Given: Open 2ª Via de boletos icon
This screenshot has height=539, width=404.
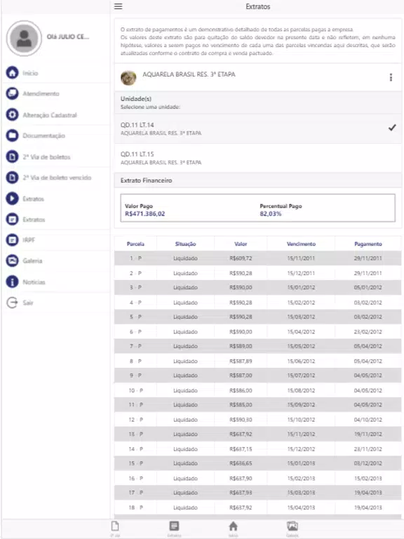Looking at the screenshot, I should pyautogui.click(x=13, y=157).
